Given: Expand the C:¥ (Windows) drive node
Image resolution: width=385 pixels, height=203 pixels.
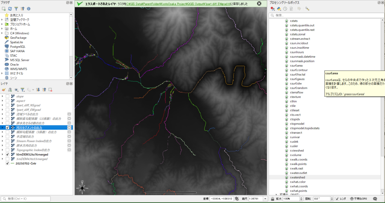Looking at the screenshot, I should point(2,33).
